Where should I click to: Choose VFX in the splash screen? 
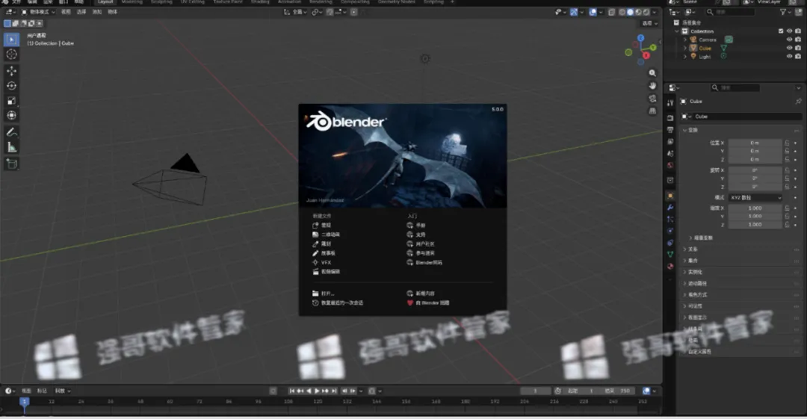(322, 262)
